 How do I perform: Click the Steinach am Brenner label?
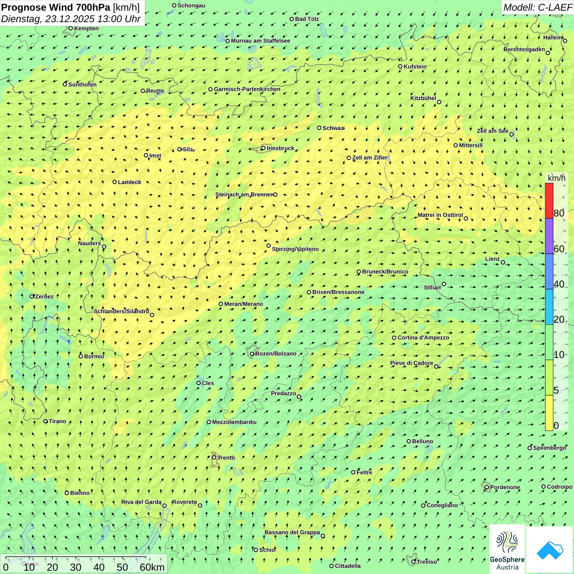click(244, 194)
